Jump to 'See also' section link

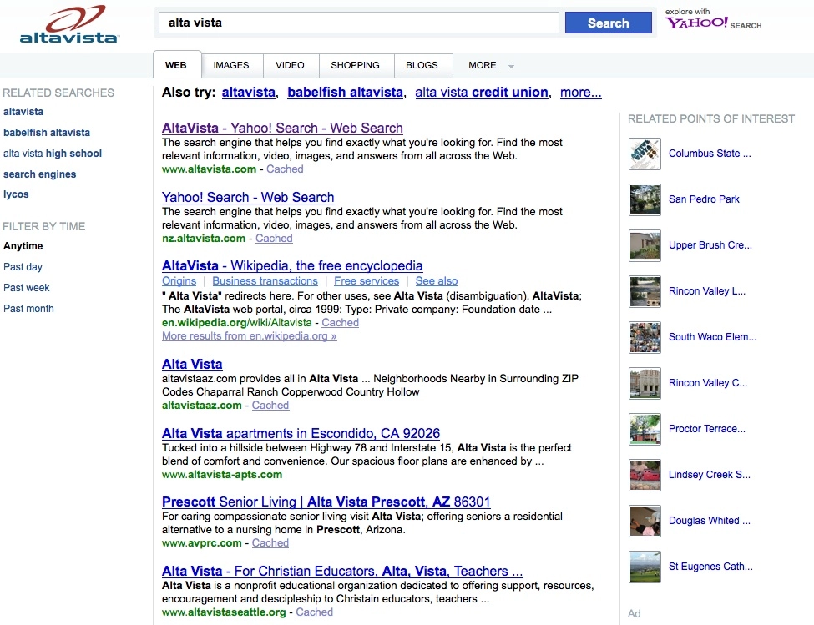coord(437,280)
